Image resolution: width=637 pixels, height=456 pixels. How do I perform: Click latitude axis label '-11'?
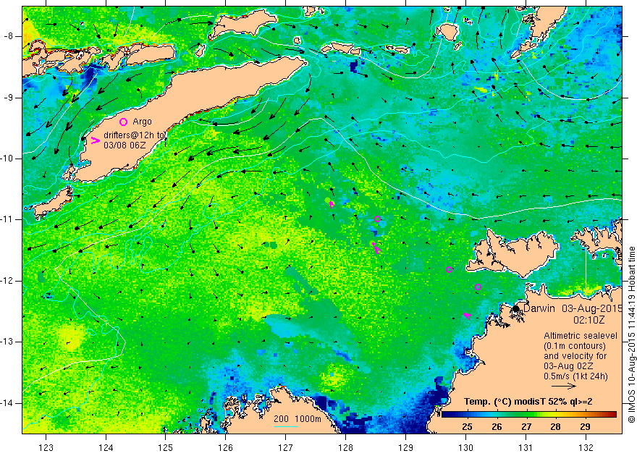pyautogui.click(x=9, y=219)
